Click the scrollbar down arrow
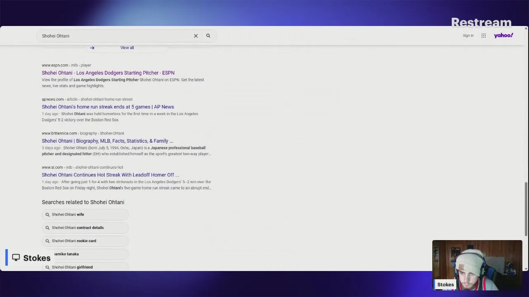The height and width of the screenshot is (297, 529). pyautogui.click(x=526, y=269)
